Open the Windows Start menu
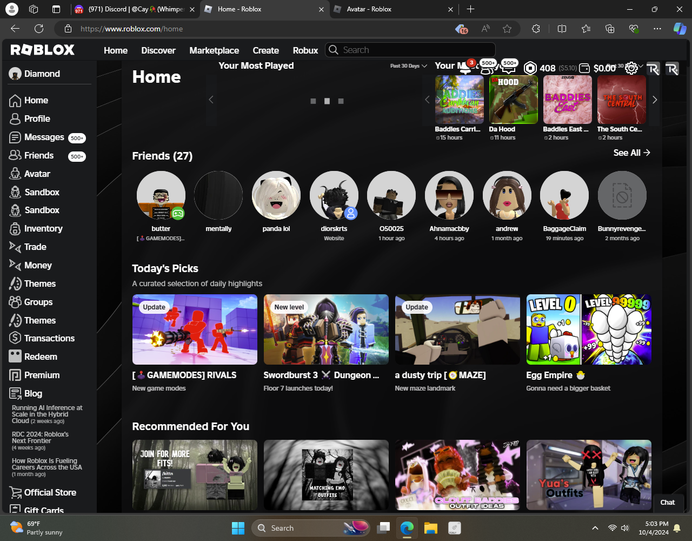 point(238,528)
